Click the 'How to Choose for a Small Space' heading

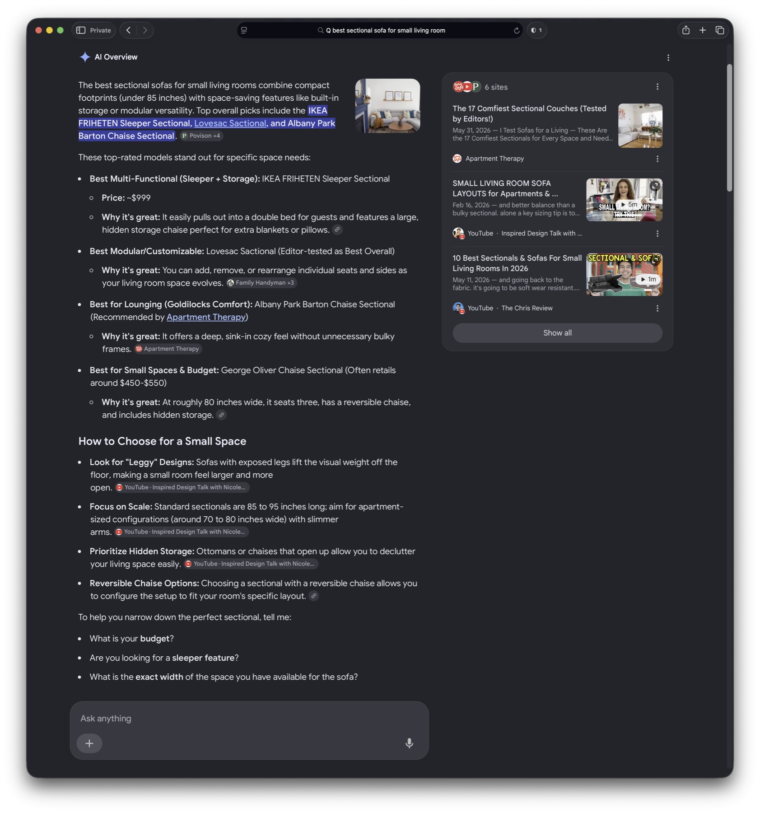pyautogui.click(x=162, y=441)
